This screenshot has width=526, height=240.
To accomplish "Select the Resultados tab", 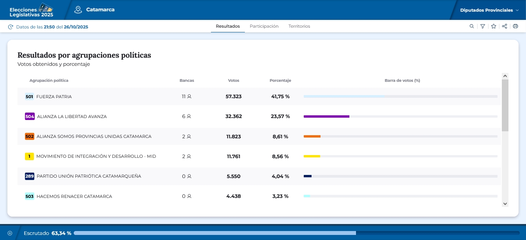I will coord(228,26).
